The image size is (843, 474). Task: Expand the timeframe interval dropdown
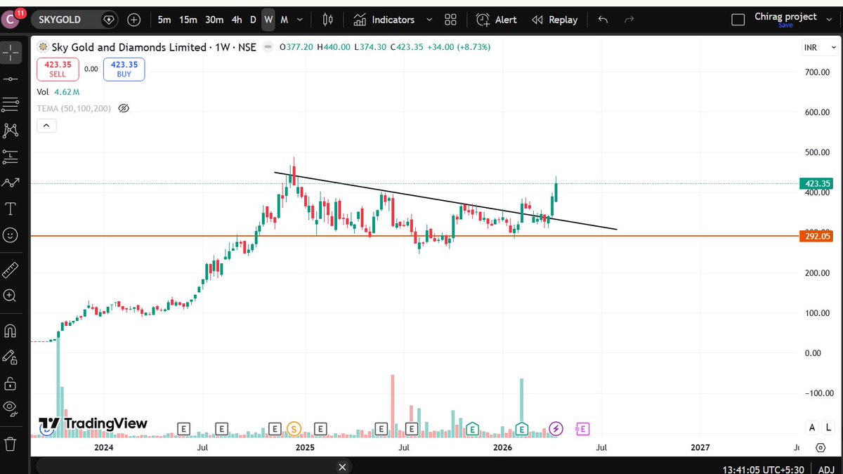(x=300, y=20)
